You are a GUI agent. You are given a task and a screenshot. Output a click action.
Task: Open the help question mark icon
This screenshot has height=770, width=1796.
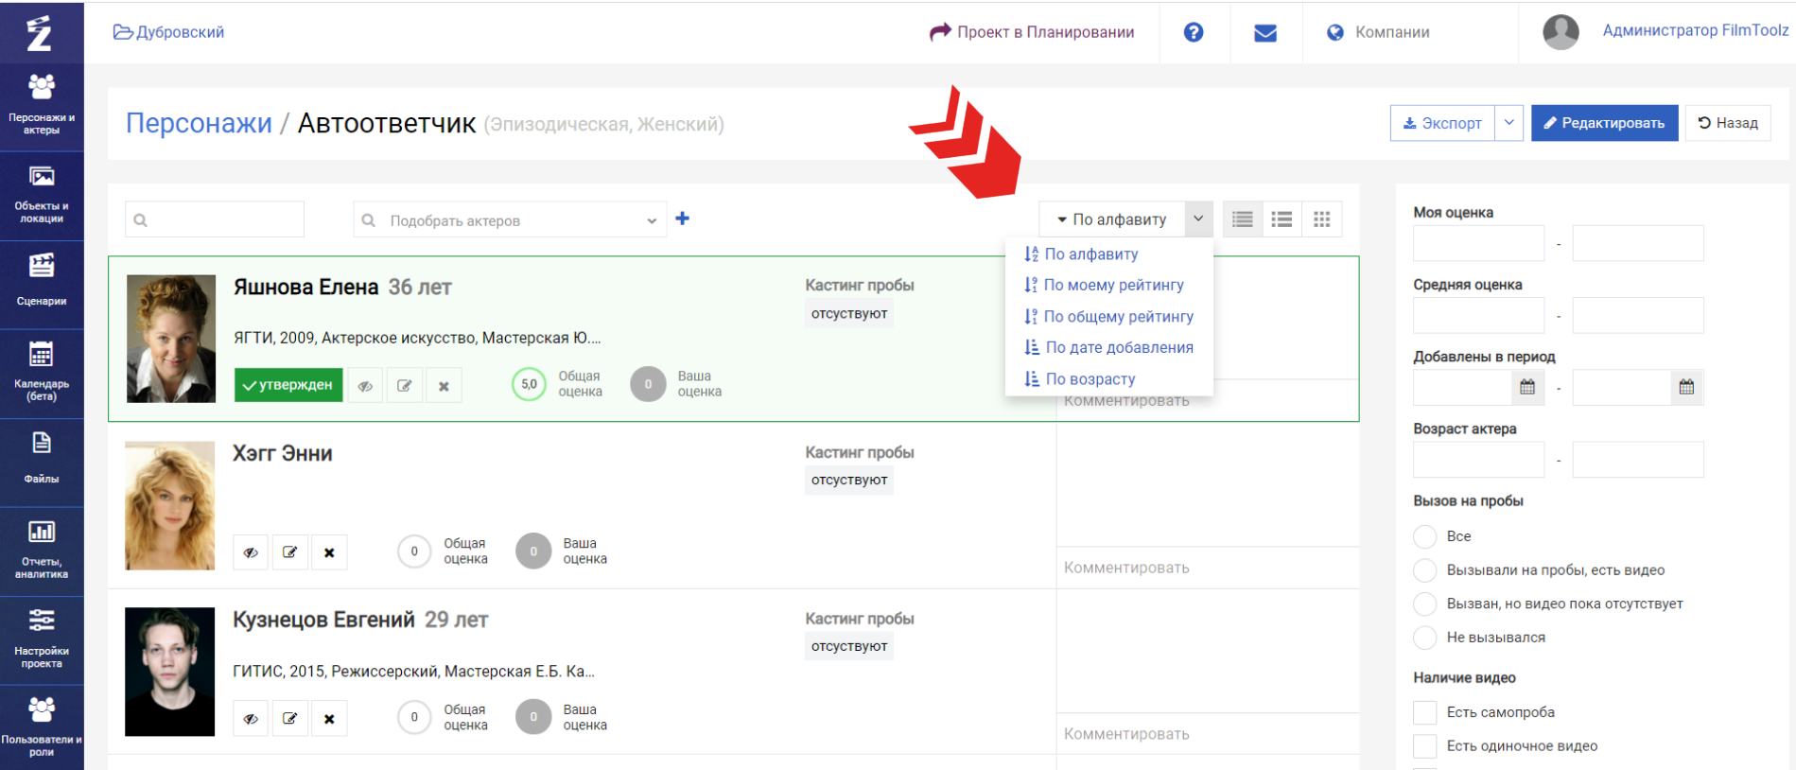pyautogui.click(x=1194, y=32)
